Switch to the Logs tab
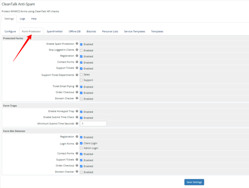The width and height of the screenshot is (249, 188). (x=23, y=19)
